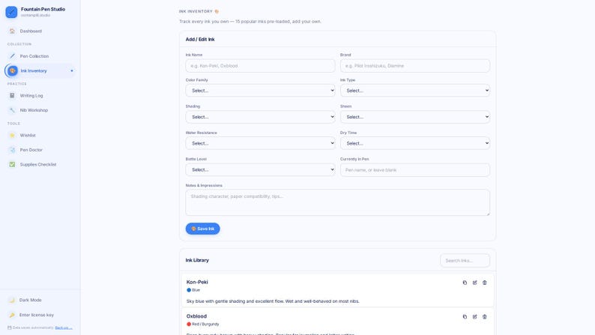The image size is (595, 335).
Task: Select the "Oxblood" ink title
Action: tap(196, 316)
